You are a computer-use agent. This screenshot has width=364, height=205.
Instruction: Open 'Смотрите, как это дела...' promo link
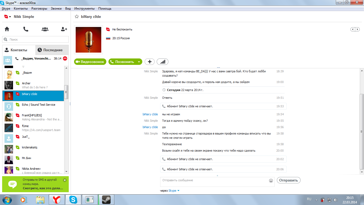[x=42, y=188]
